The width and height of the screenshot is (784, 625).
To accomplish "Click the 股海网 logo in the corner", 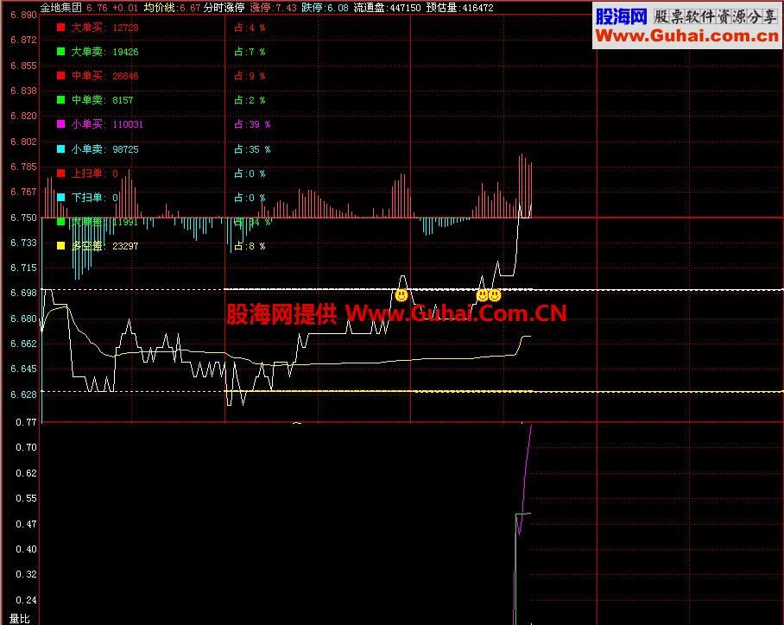I will tap(621, 16).
